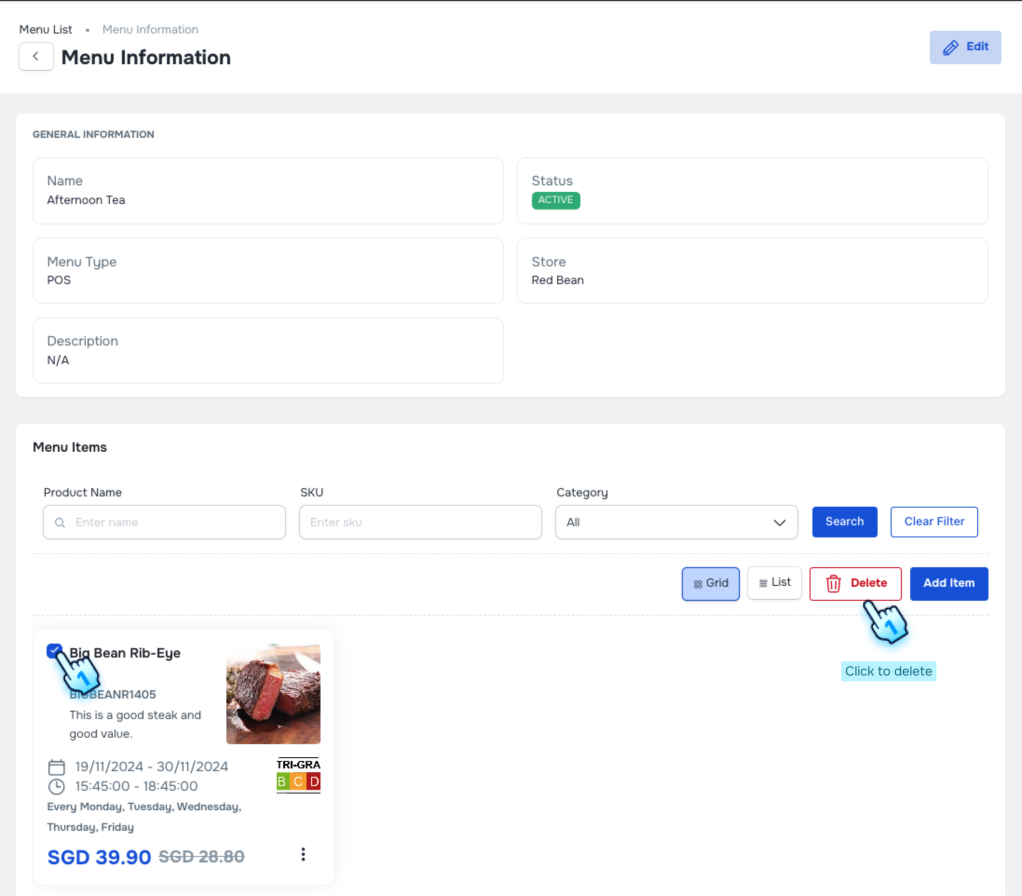Click the Clear Filter button
Viewport: 1022px width, 896px height.
point(933,522)
